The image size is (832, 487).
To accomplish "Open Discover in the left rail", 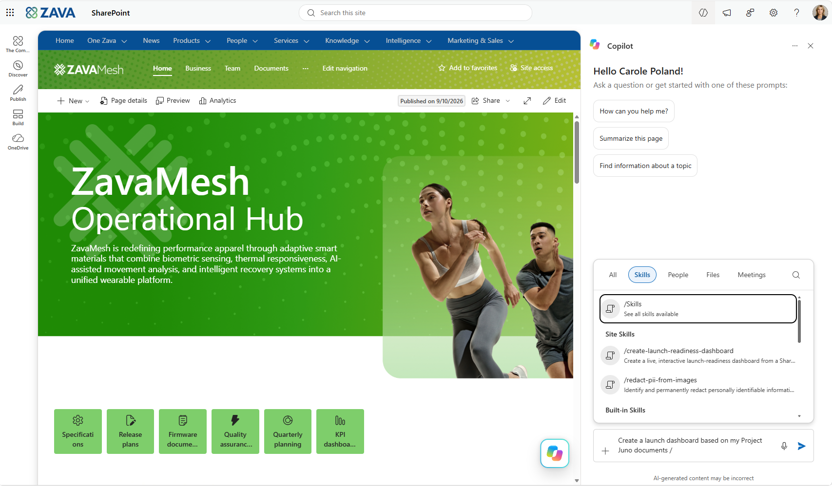I will coord(18,69).
